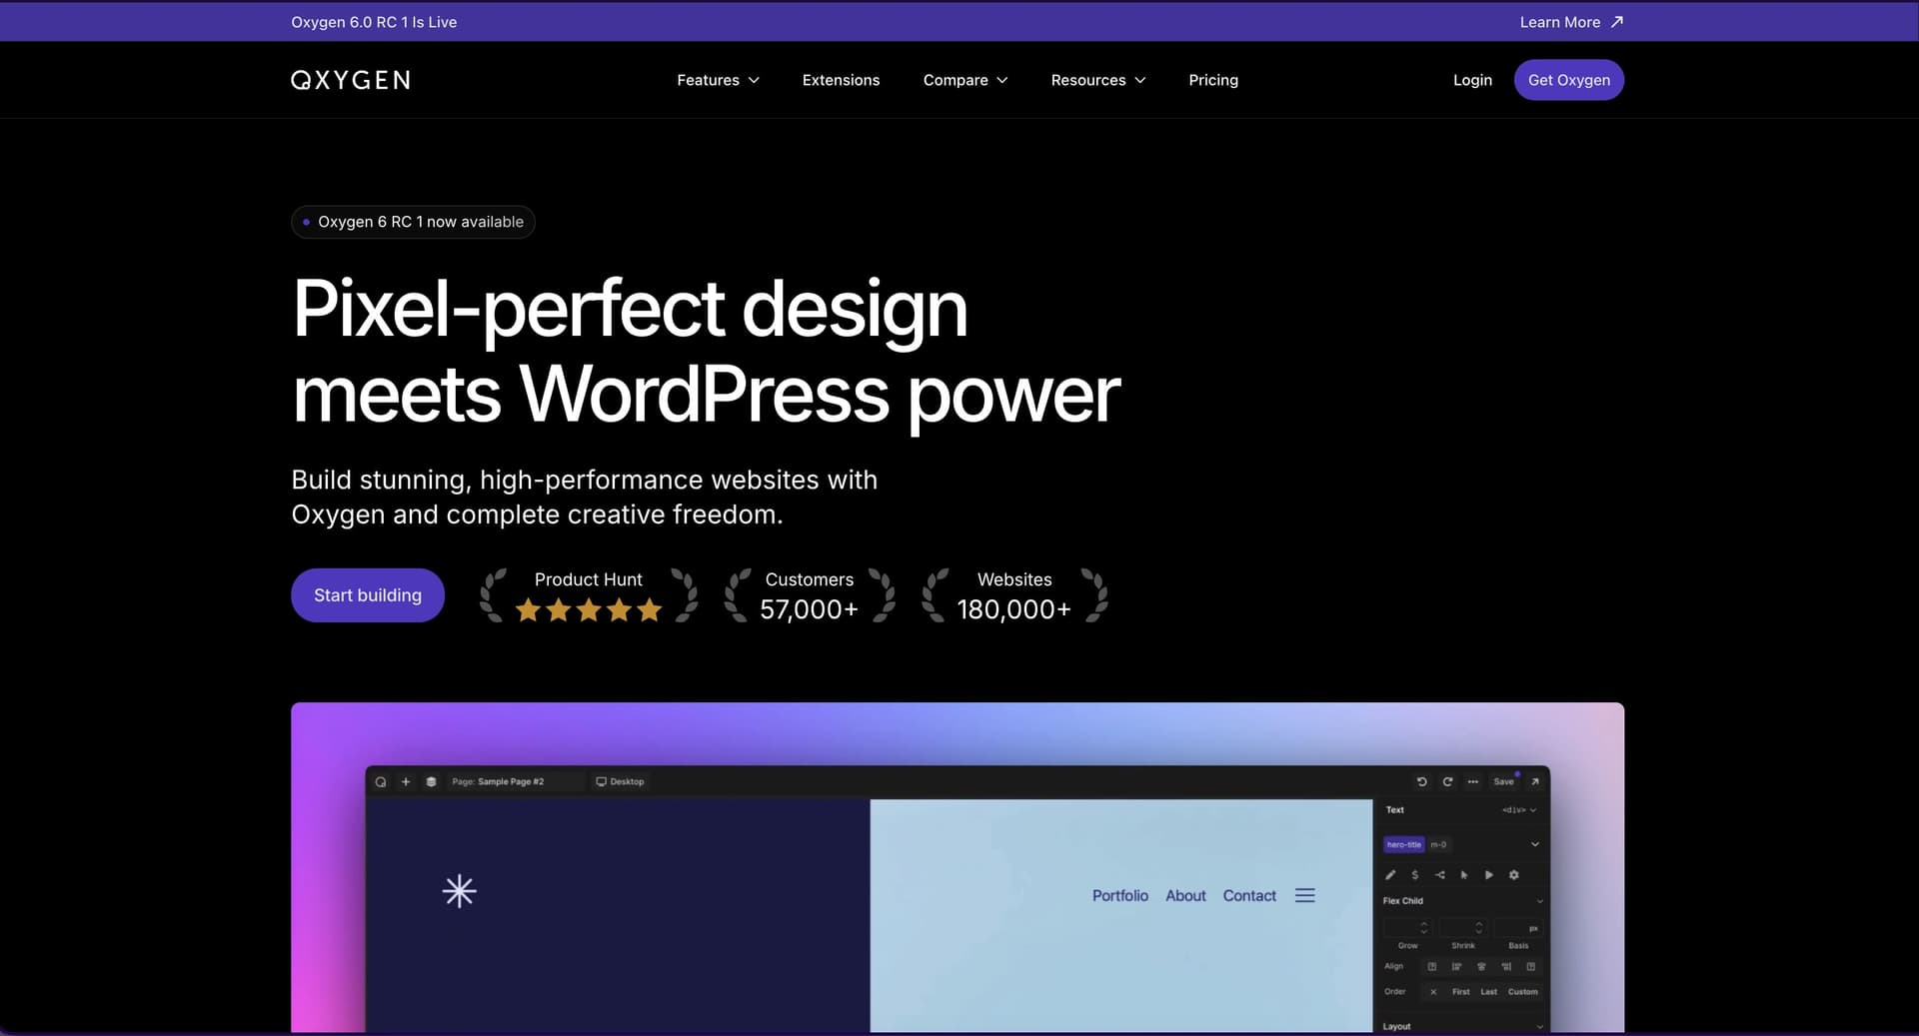Select the m-0 class tag
The width and height of the screenshot is (1919, 1036).
pos(1438,845)
